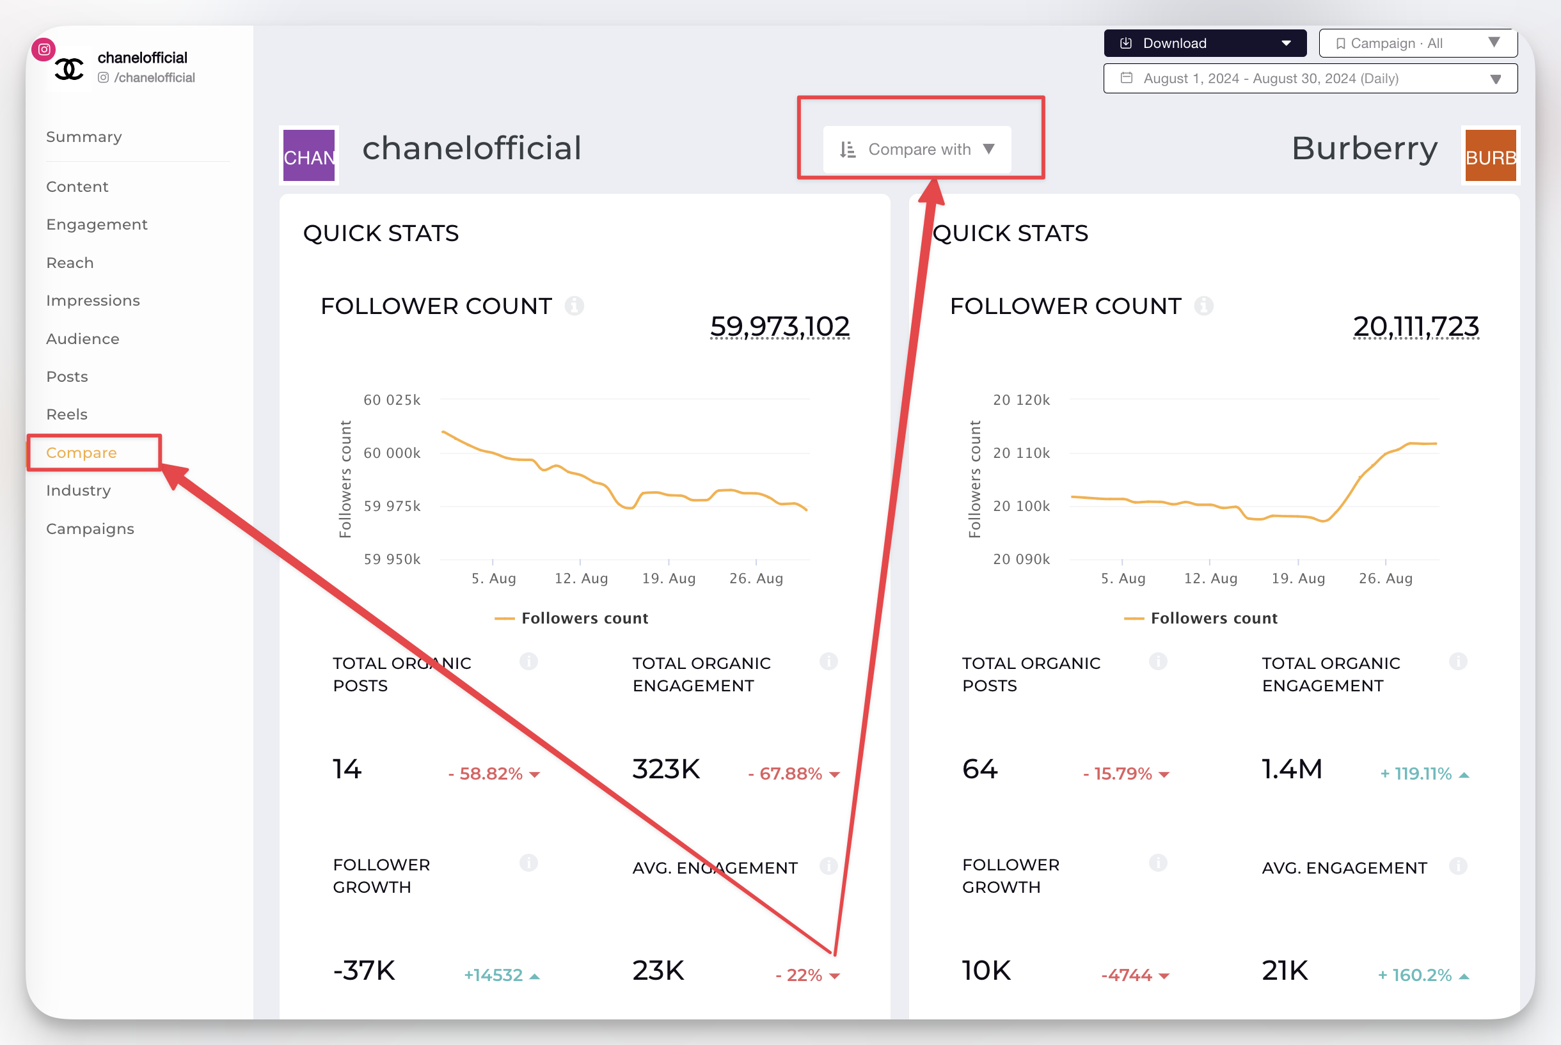Expand the Campaign All dropdown
The width and height of the screenshot is (1561, 1045).
1416,43
